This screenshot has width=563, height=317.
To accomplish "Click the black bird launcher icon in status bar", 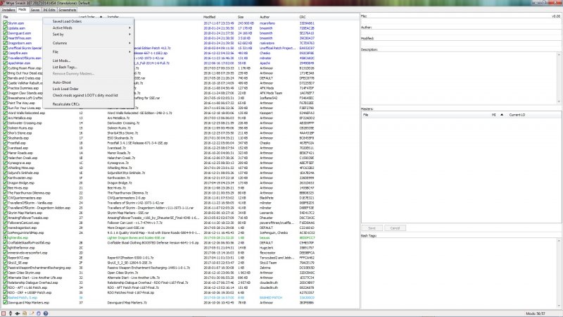I will point(17,313).
